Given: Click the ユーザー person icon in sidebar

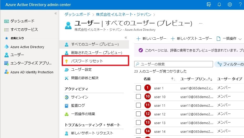Looking at the screenshot, I should [x=7, y=55].
